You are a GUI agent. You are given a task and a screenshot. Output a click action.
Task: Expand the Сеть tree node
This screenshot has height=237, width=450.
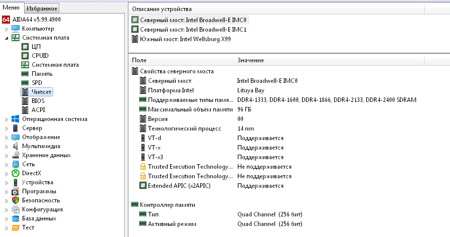tap(7, 164)
